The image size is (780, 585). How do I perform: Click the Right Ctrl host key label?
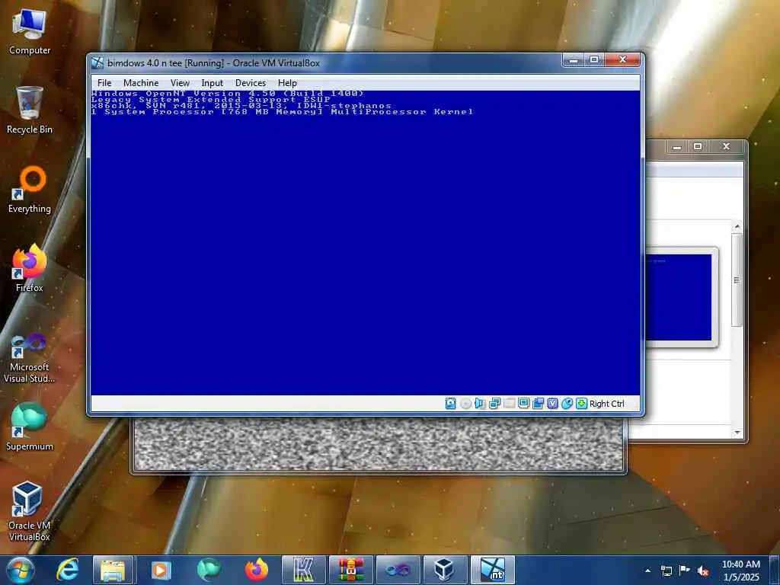pyautogui.click(x=607, y=404)
